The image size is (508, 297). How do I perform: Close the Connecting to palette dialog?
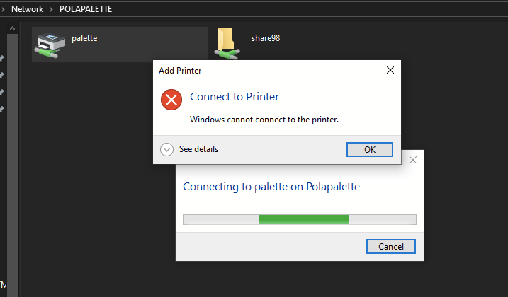(413, 160)
